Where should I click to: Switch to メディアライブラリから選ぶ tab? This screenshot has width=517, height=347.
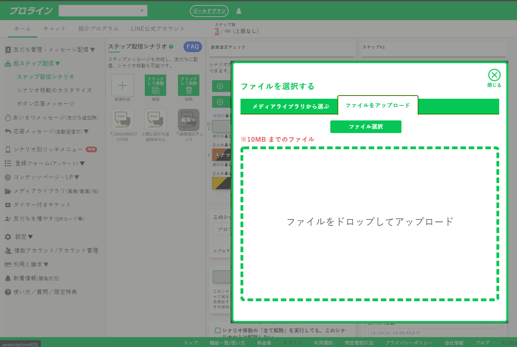point(291,106)
